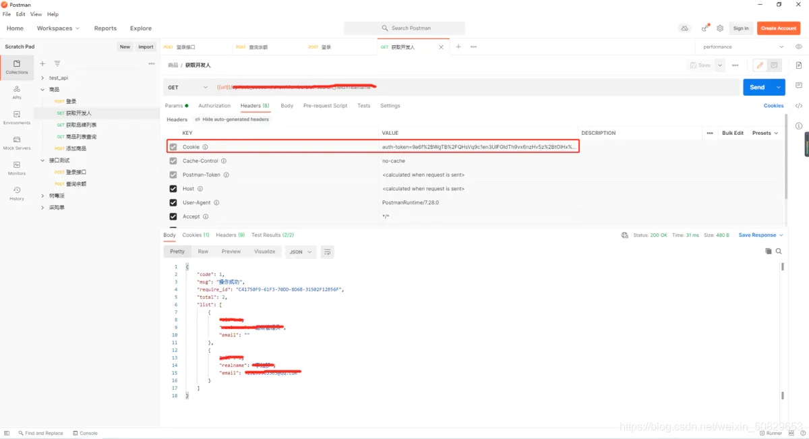The width and height of the screenshot is (809, 439).
Task: Open the Save Response dropdown
Action: 761,235
